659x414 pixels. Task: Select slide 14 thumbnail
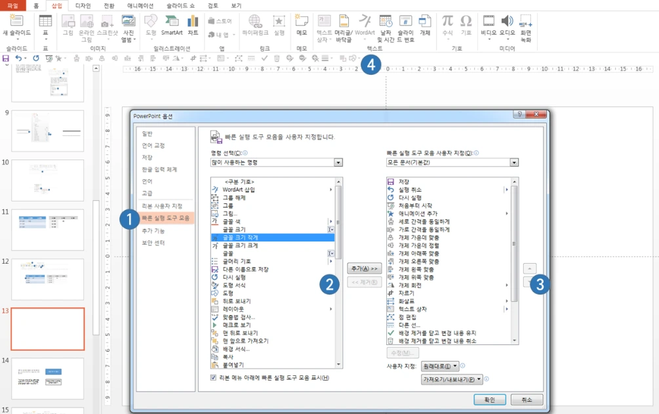click(47, 378)
